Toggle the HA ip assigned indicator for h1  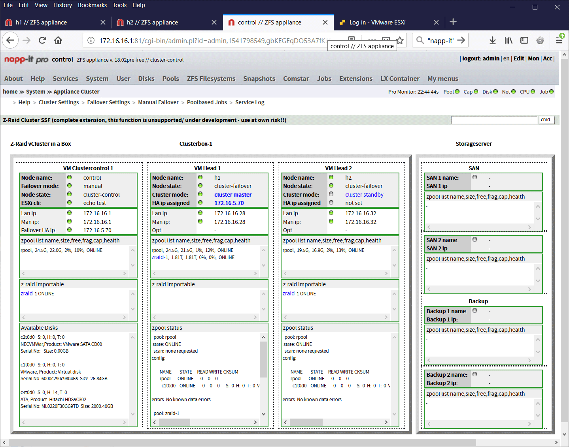click(x=200, y=203)
